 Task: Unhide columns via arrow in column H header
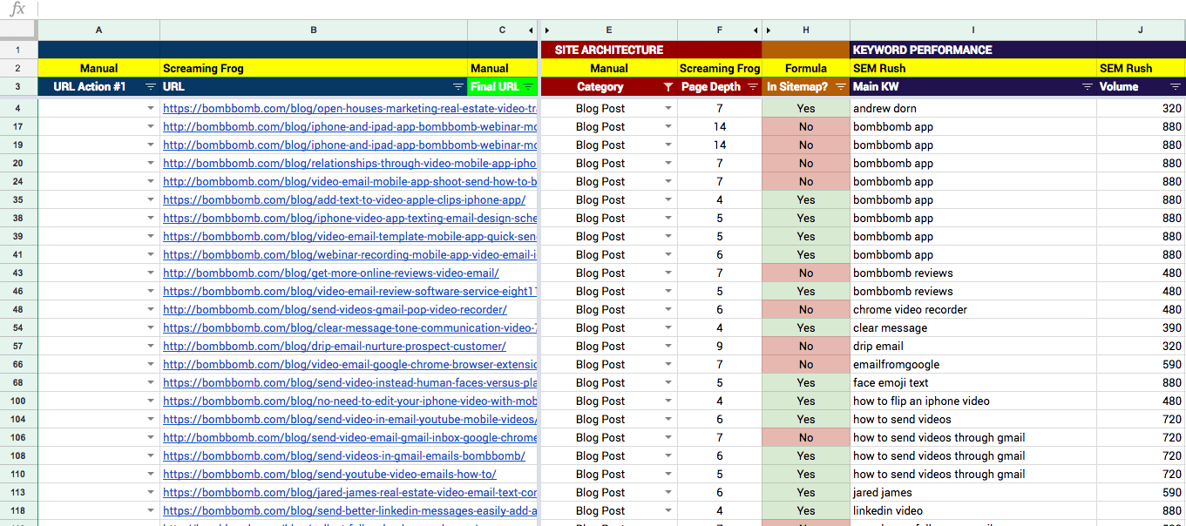pyautogui.click(x=768, y=30)
